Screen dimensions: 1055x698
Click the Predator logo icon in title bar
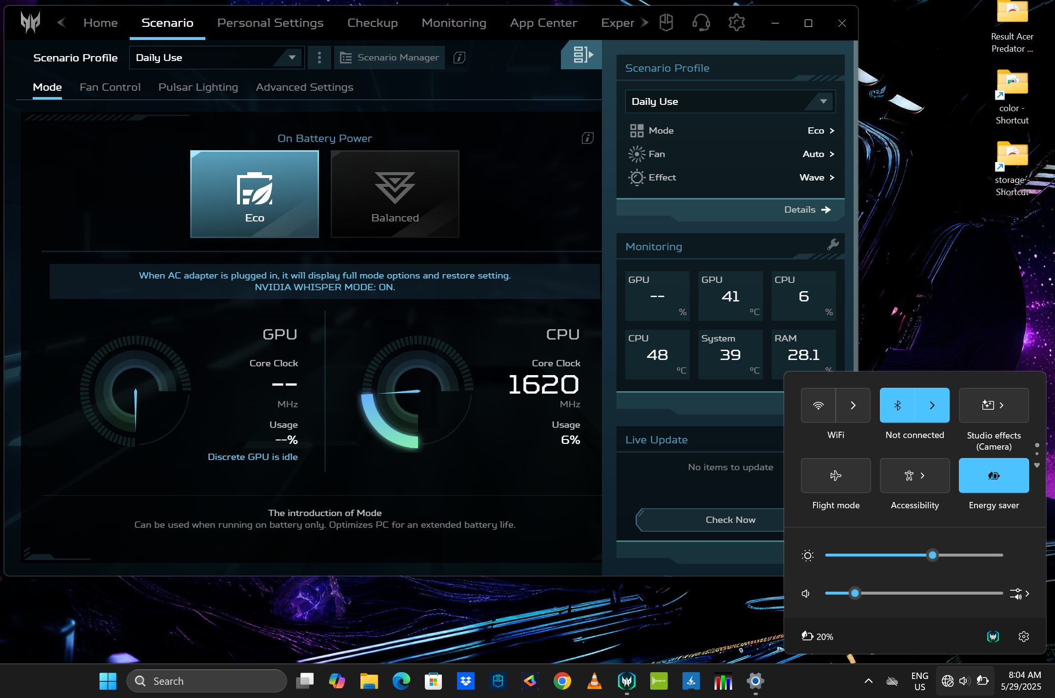click(x=30, y=22)
